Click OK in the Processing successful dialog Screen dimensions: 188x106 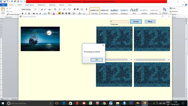pyautogui.click(x=96, y=60)
